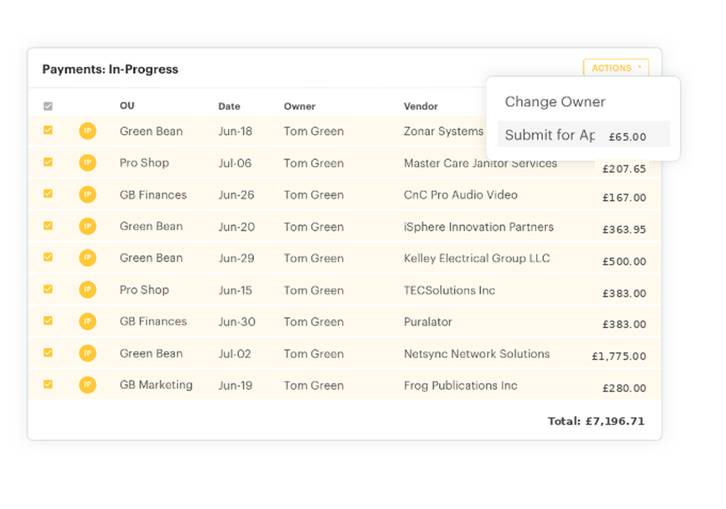Click the Jun-19 date cell
Viewport: 726px width, 509px height.
[235, 385]
